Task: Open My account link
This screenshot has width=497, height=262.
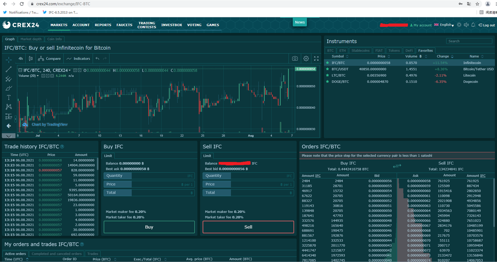Action: point(420,25)
